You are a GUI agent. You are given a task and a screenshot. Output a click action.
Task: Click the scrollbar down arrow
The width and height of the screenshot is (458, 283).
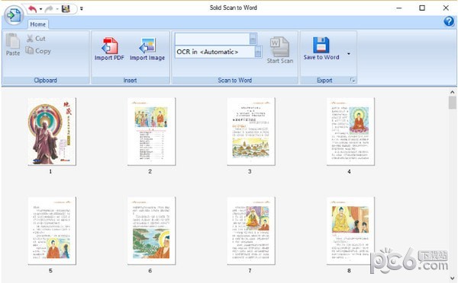point(452,278)
